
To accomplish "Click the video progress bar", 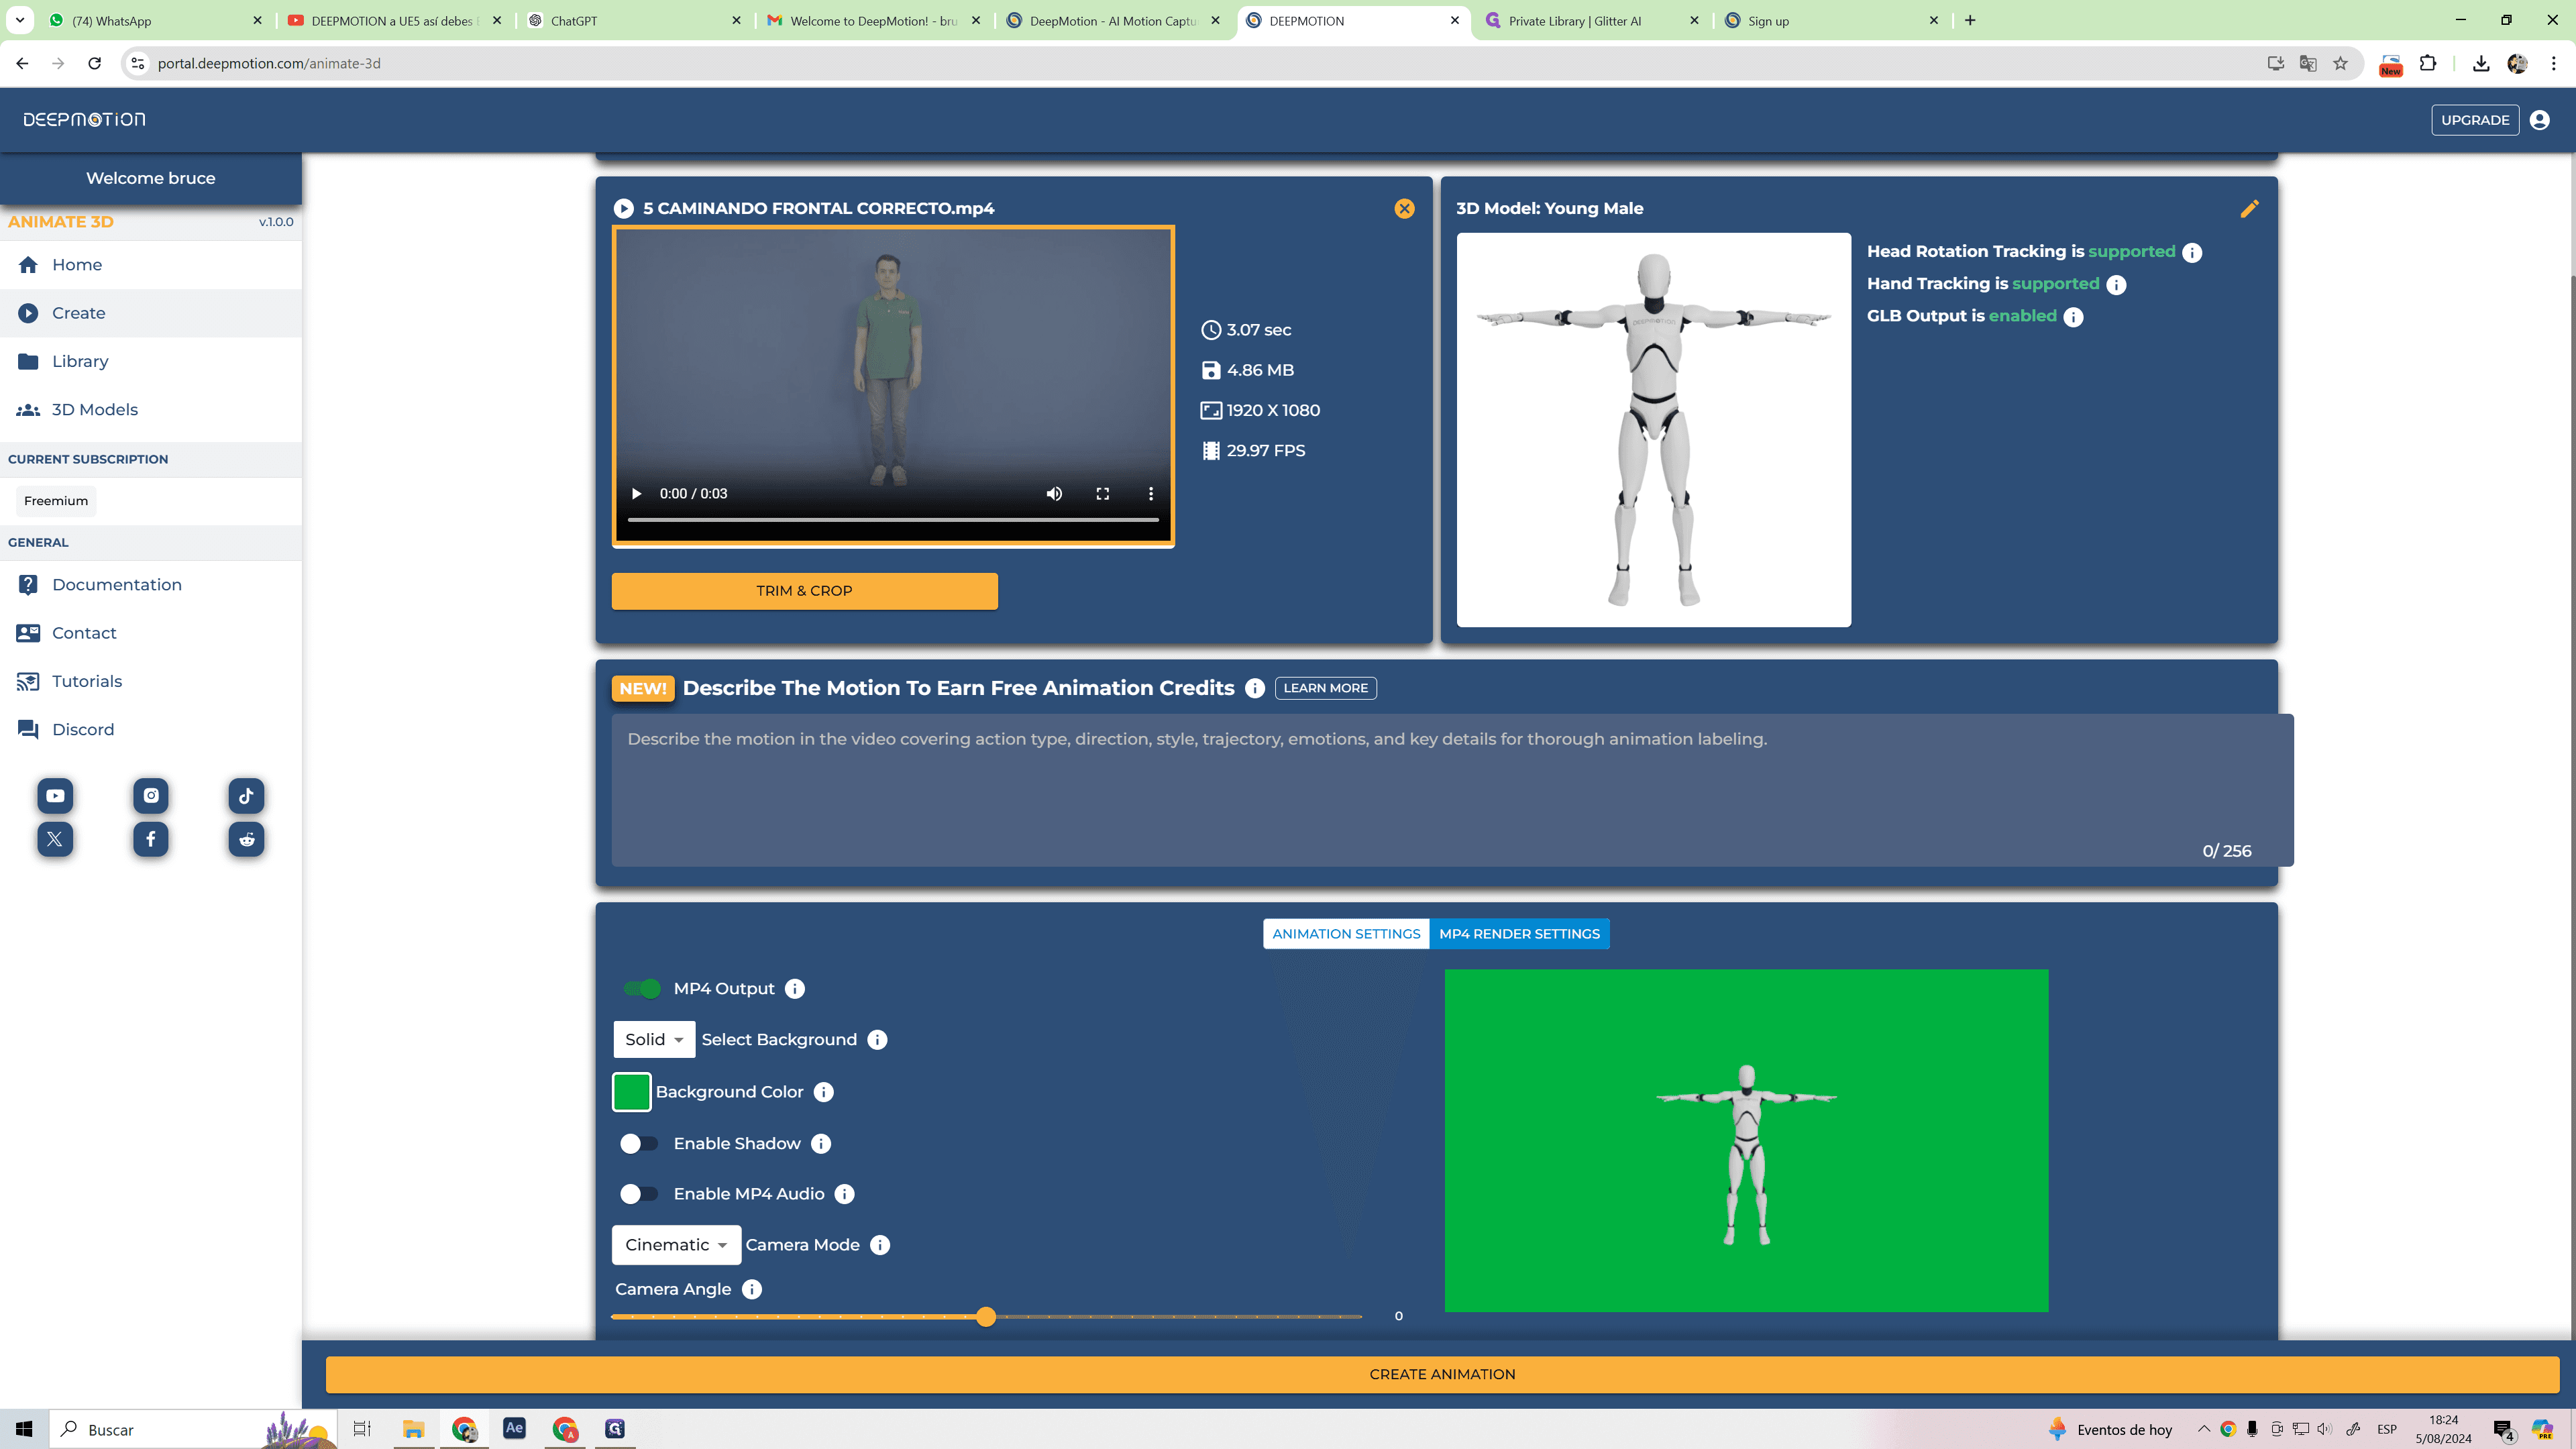I will (x=893, y=520).
